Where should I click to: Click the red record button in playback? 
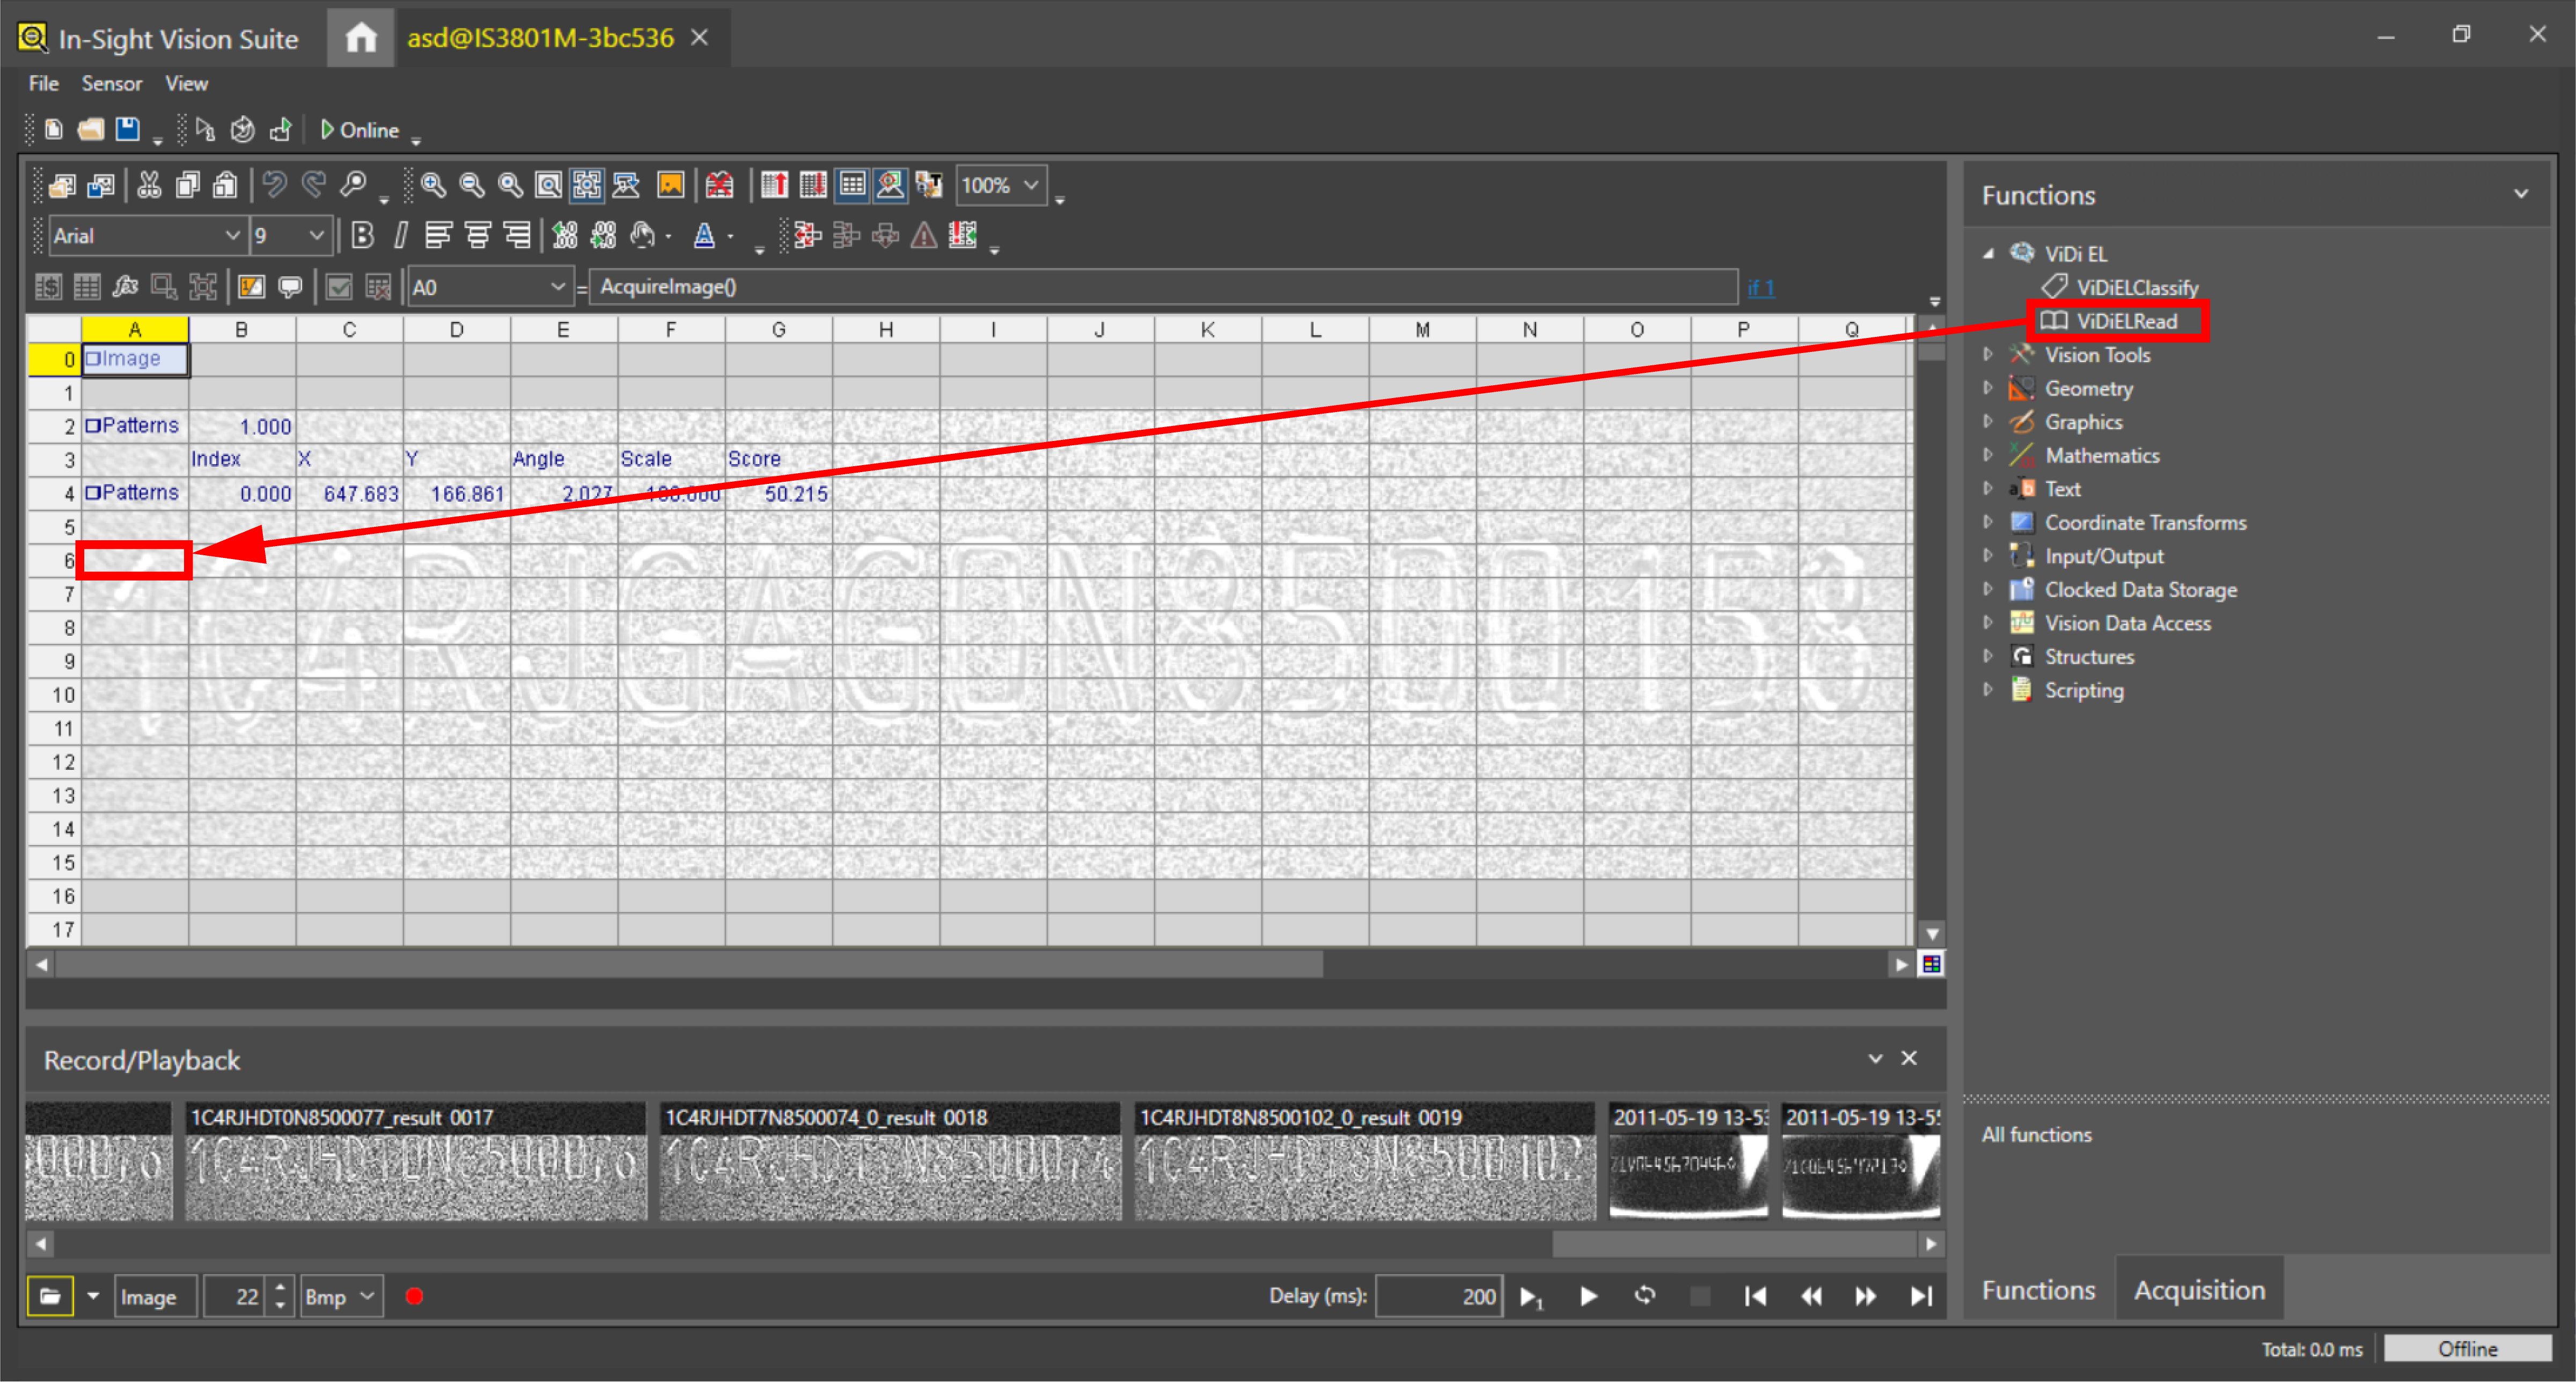tap(414, 1297)
